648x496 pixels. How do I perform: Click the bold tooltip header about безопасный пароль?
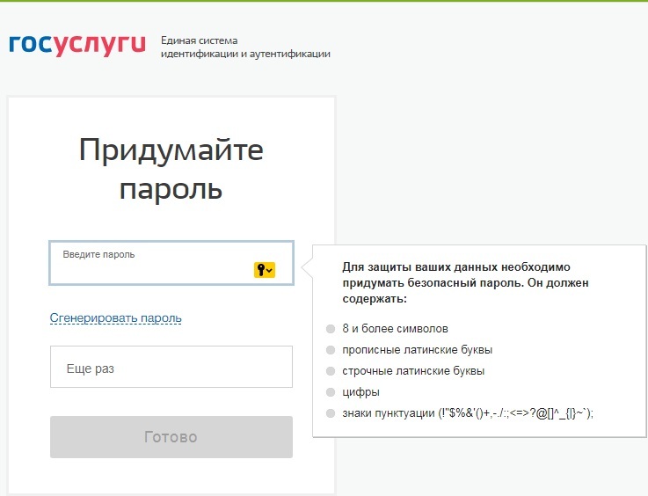click(x=465, y=283)
